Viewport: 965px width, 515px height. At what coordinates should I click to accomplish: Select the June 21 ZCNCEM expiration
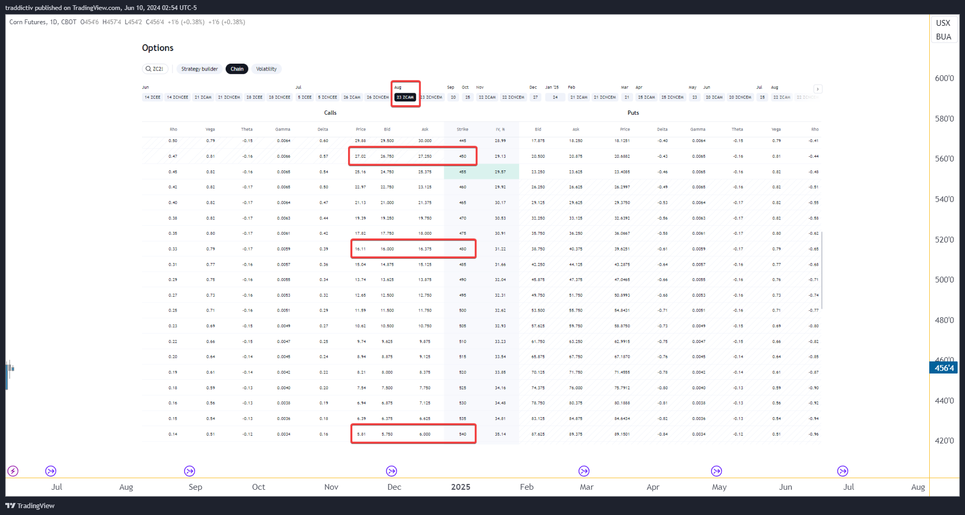229,97
